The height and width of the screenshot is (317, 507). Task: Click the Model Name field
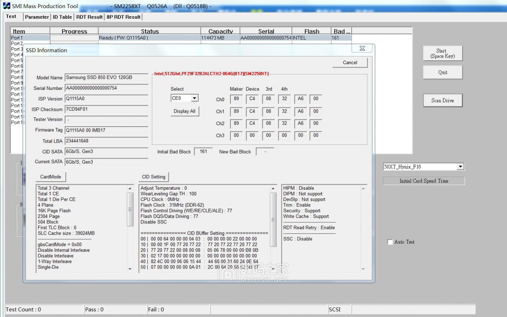click(x=107, y=78)
